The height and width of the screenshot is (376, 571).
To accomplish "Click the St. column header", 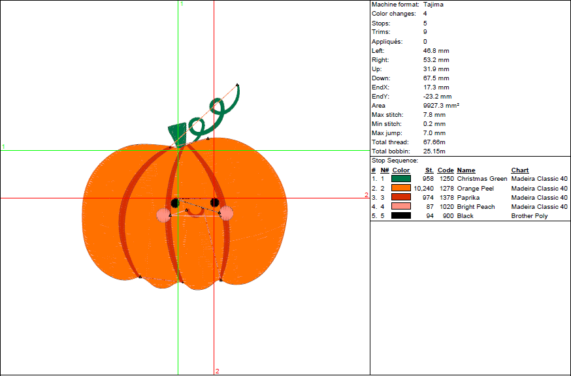I will [429, 170].
